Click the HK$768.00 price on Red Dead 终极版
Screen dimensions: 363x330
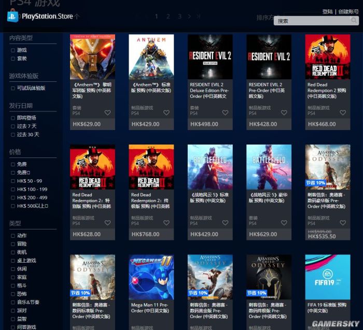[145, 234]
